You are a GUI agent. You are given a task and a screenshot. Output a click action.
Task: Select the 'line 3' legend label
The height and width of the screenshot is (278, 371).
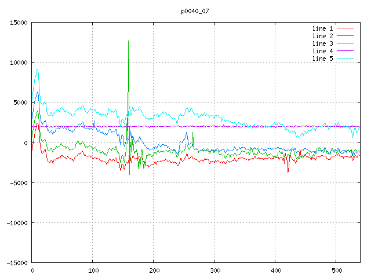pyautogui.click(x=323, y=43)
